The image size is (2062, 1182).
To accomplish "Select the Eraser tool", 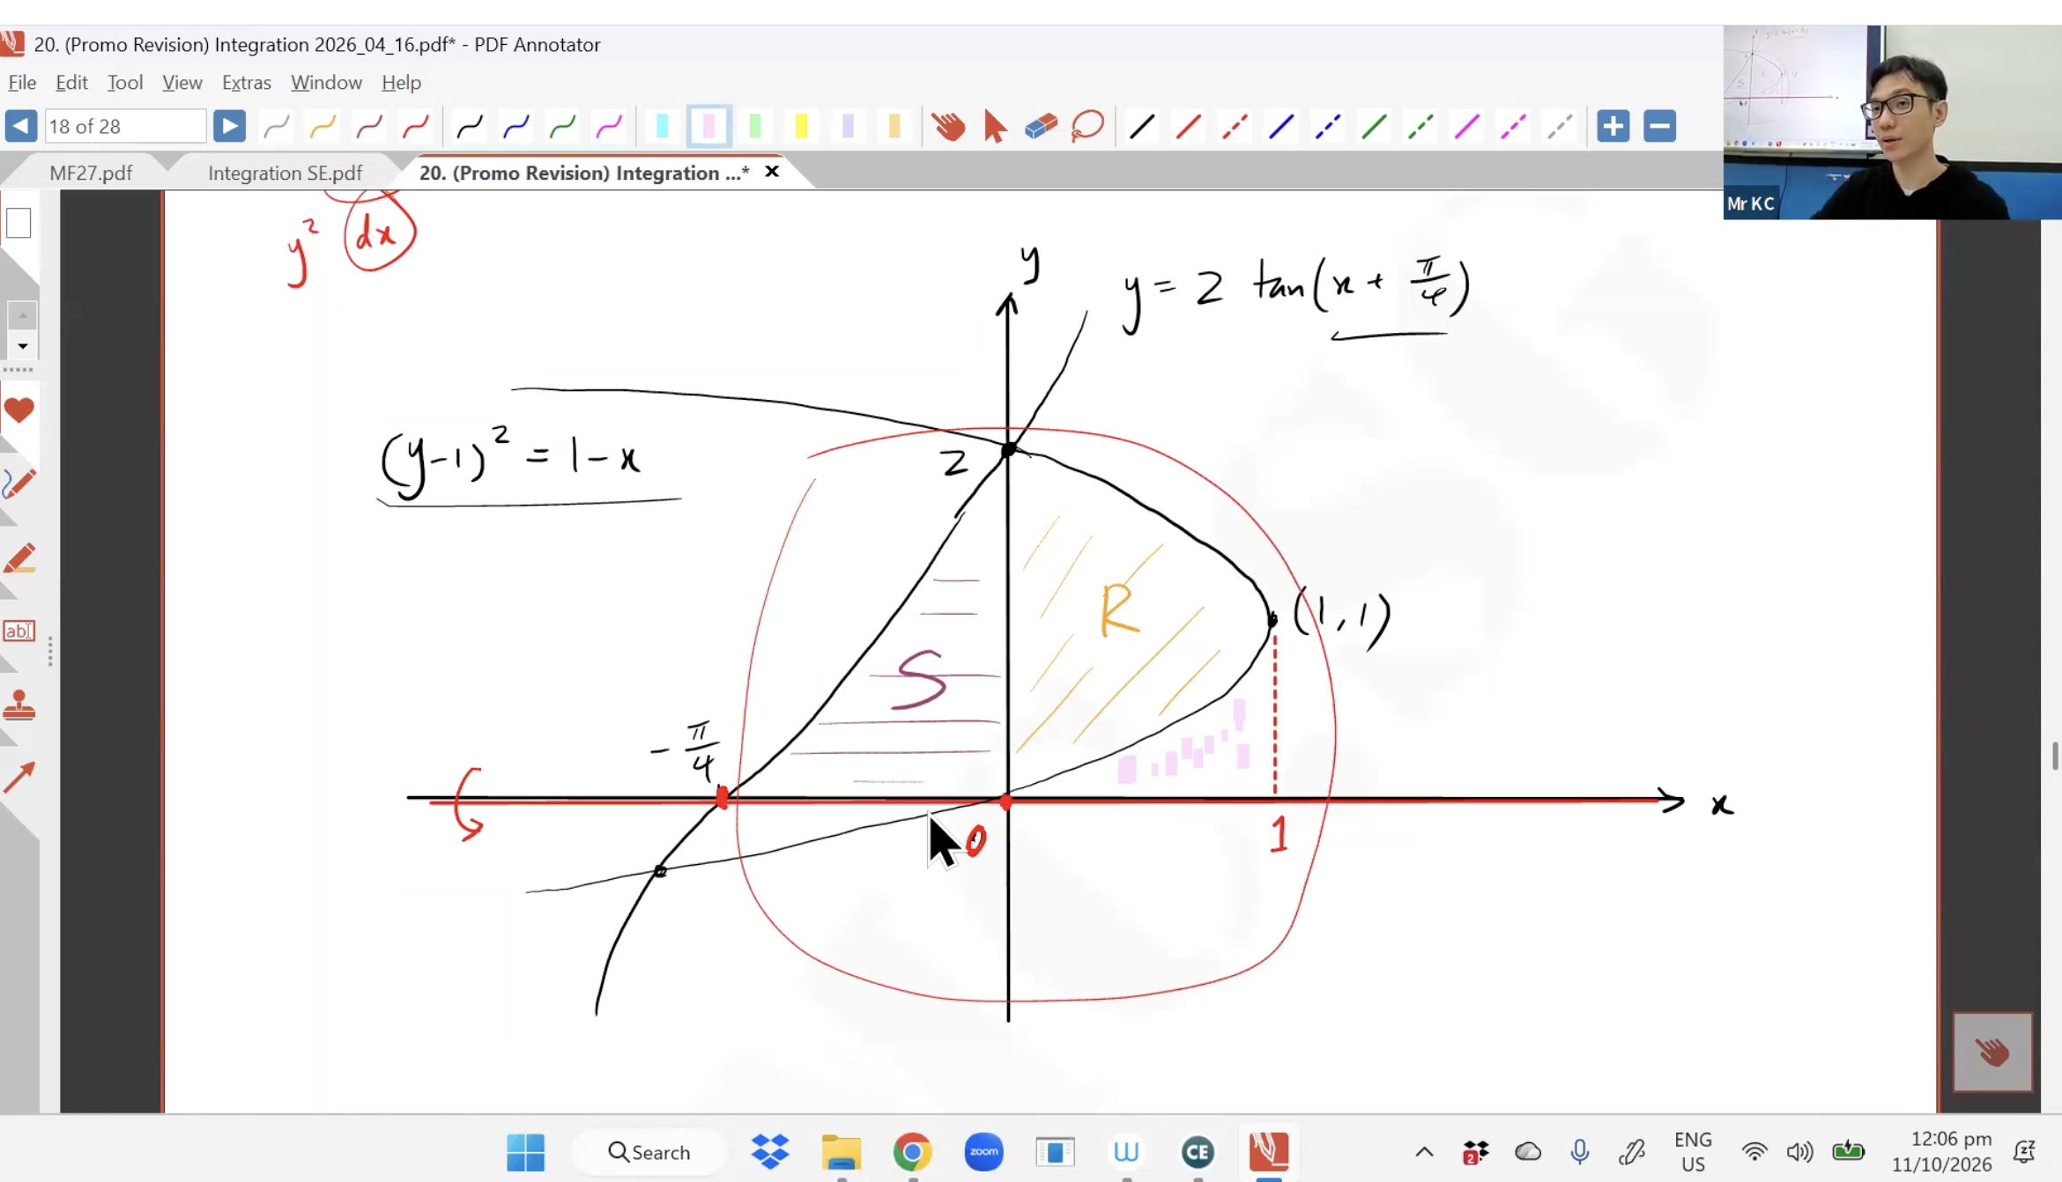I will pyautogui.click(x=1042, y=126).
